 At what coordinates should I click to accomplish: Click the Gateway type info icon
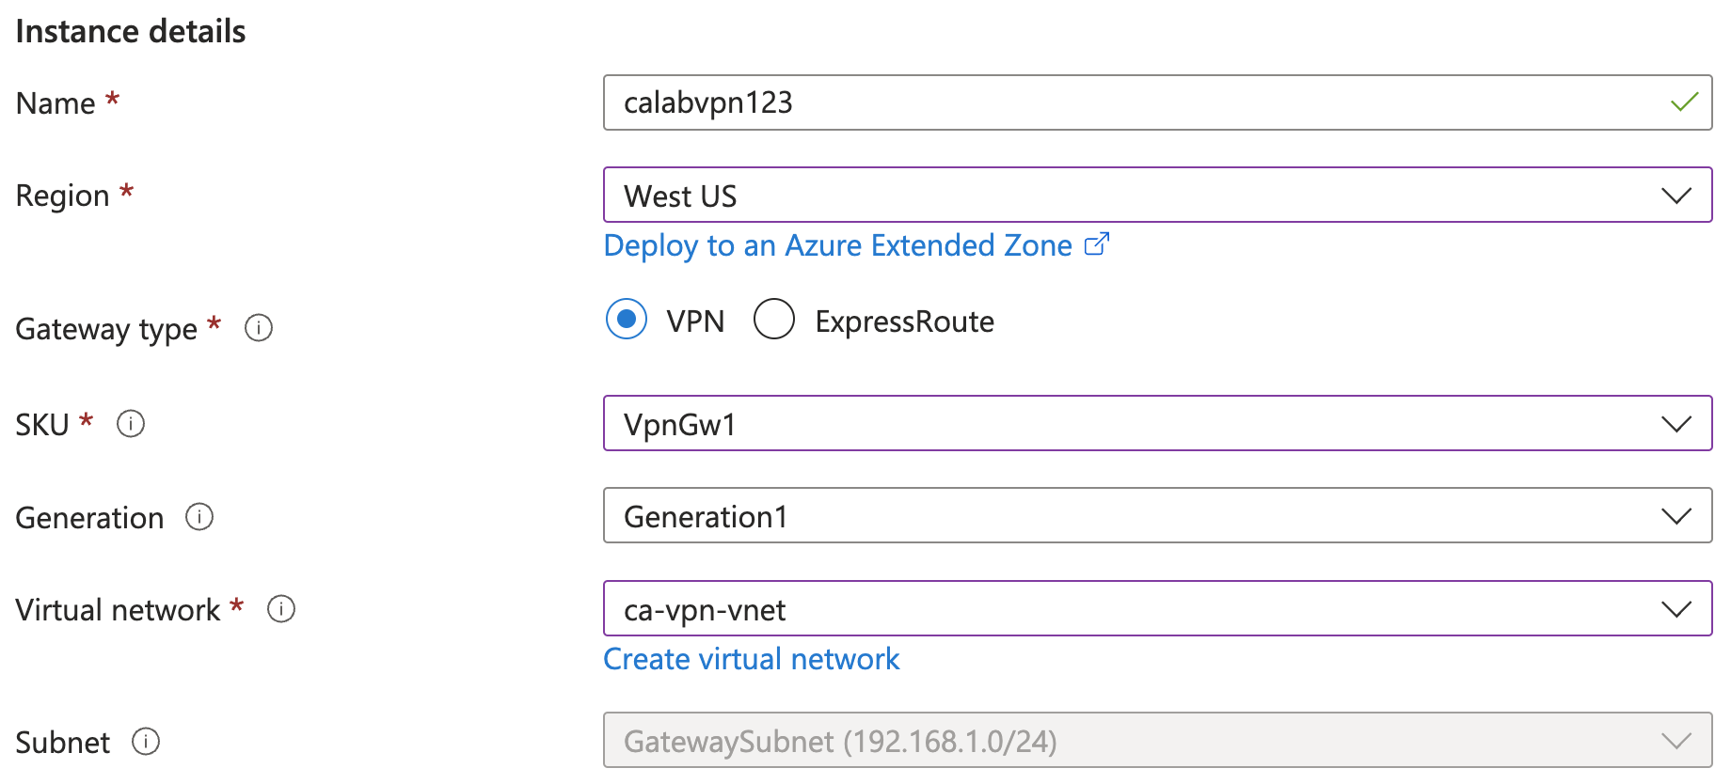pyautogui.click(x=259, y=328)
